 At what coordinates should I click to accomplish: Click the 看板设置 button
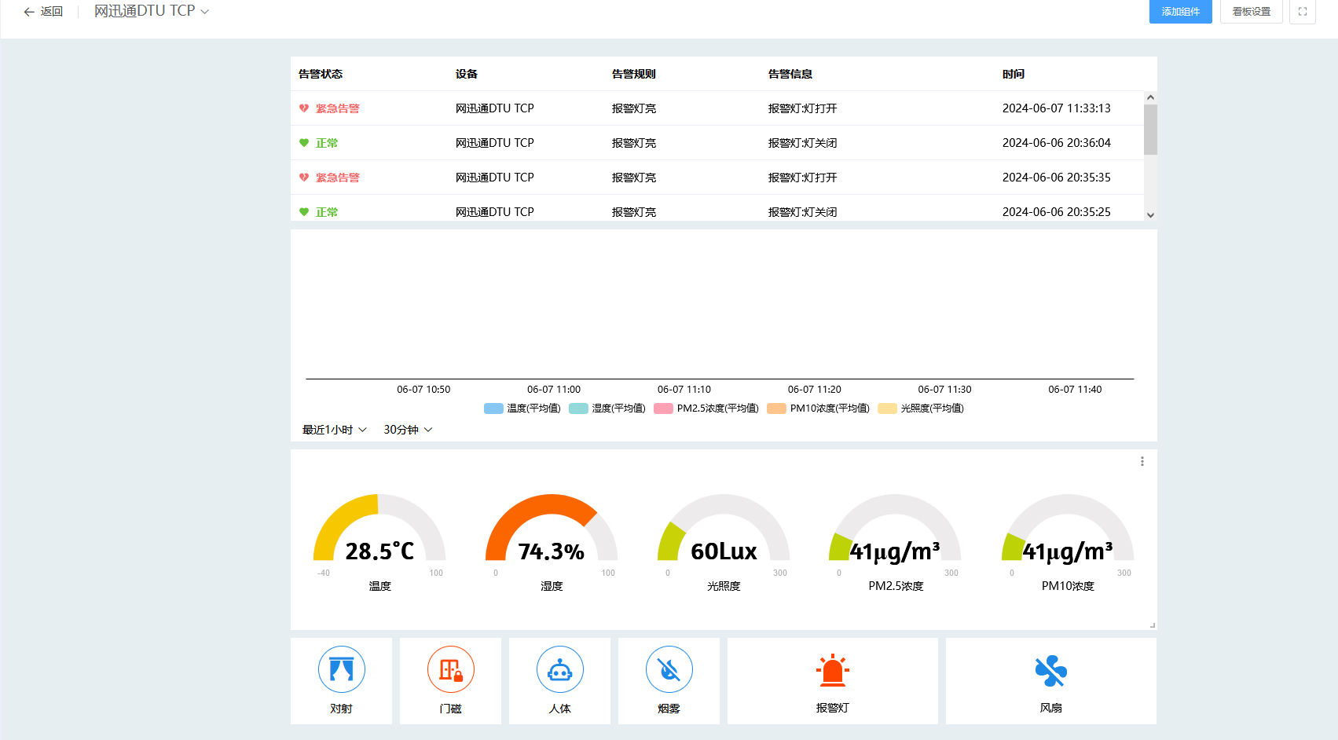1251,12
